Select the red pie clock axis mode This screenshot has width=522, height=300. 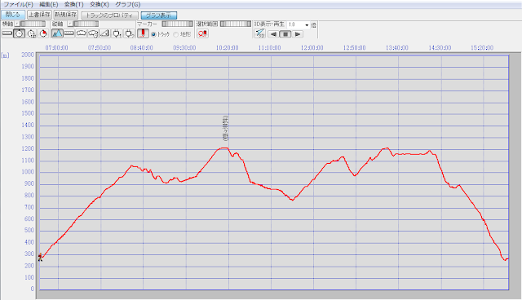[x=43, y=33]
